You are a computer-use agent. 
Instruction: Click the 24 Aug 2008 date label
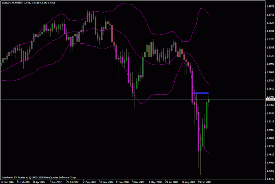[x=188, y=182]
